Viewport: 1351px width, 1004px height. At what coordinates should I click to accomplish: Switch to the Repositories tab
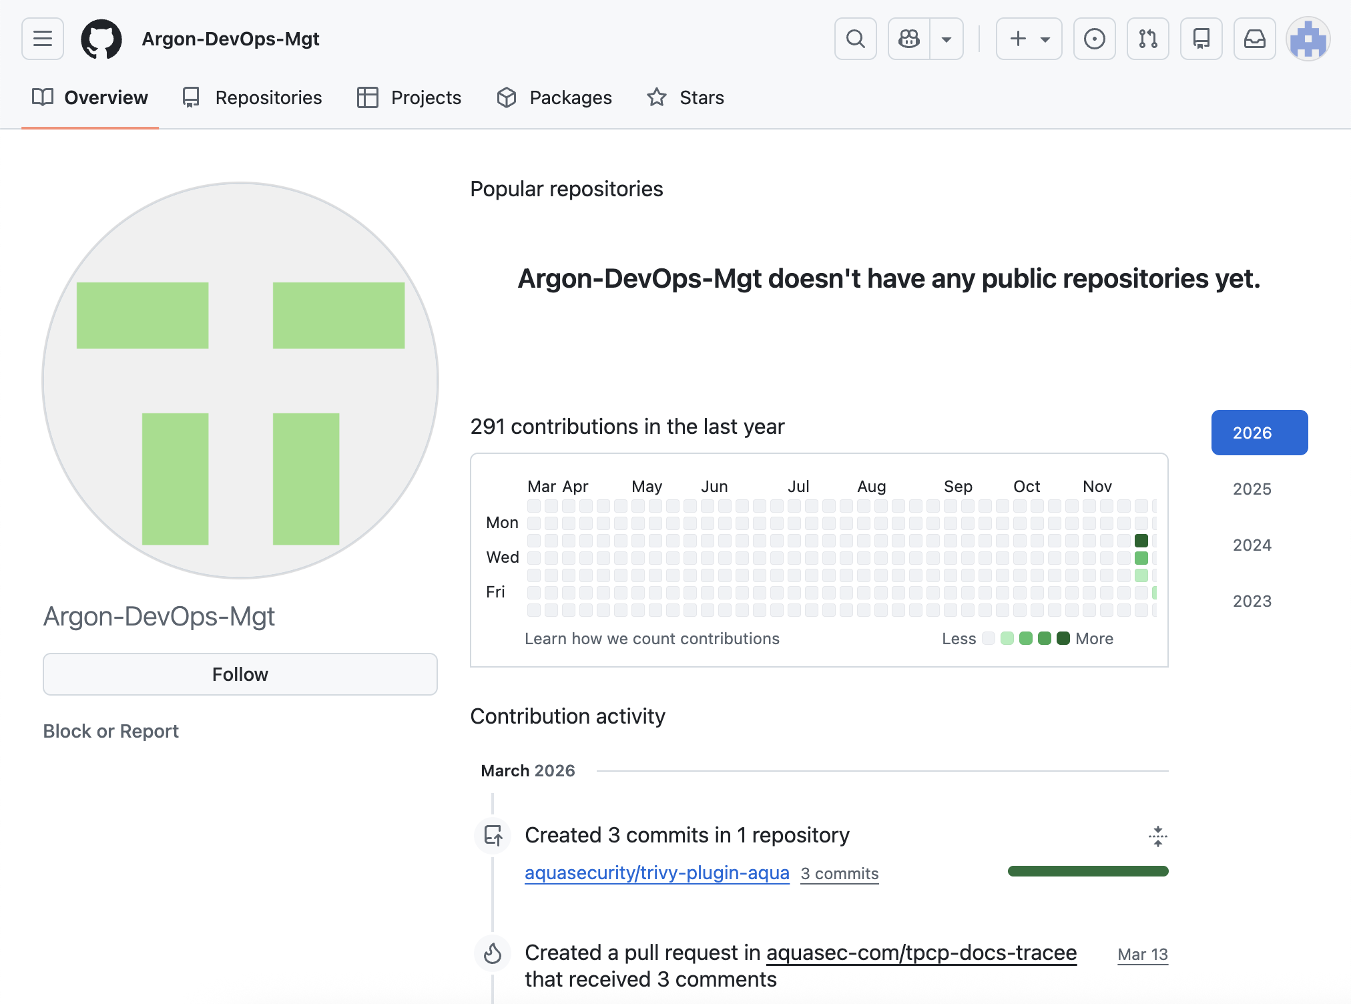pos(252,97)
